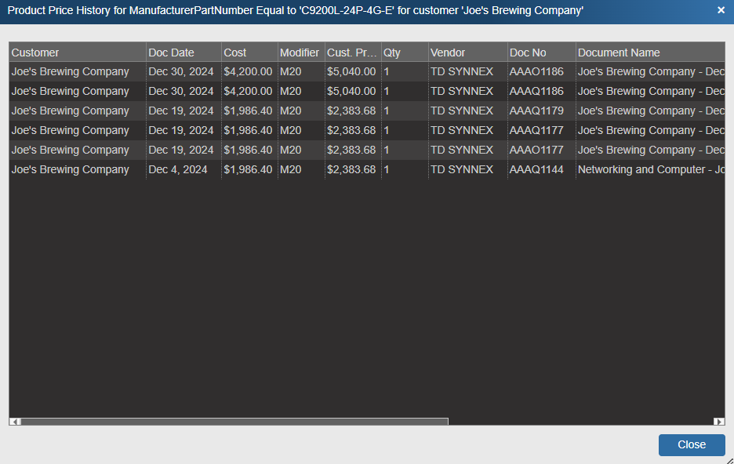Click the dialog resize grip corner
Image resolution: width=734 pixels, height=464 pixels.
click(730, 460)
